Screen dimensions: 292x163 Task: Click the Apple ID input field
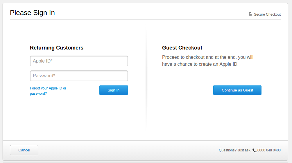click(x=79, y=61)
